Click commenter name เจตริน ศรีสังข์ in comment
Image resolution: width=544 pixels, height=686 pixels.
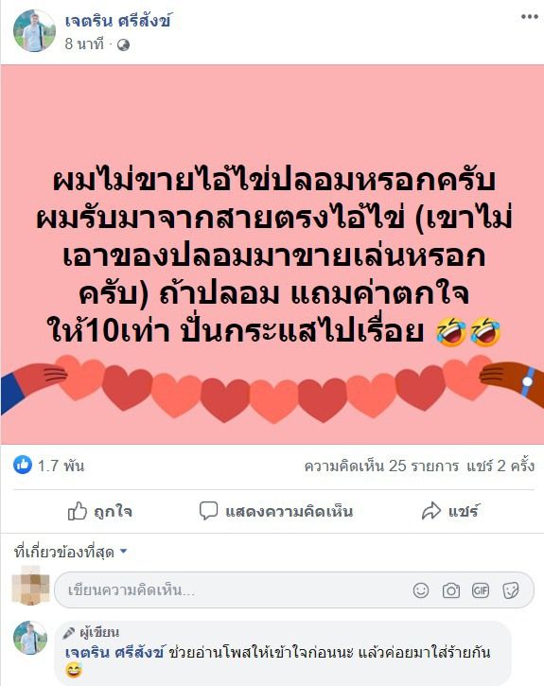coord(114,653)
